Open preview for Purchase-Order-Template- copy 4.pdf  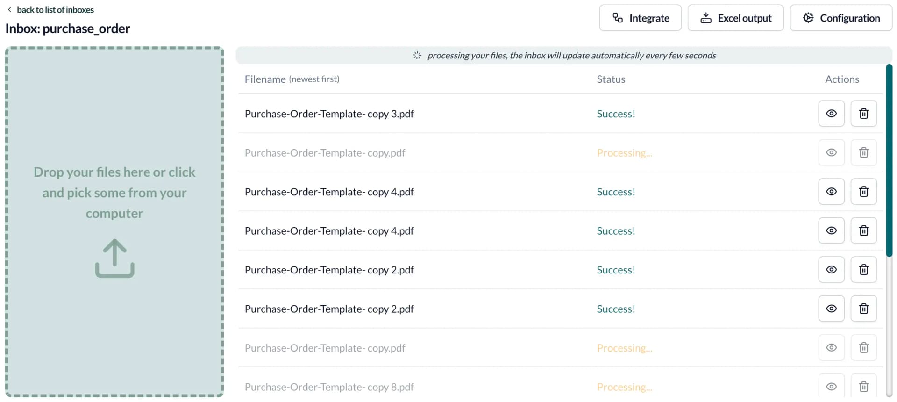[831, 191]
